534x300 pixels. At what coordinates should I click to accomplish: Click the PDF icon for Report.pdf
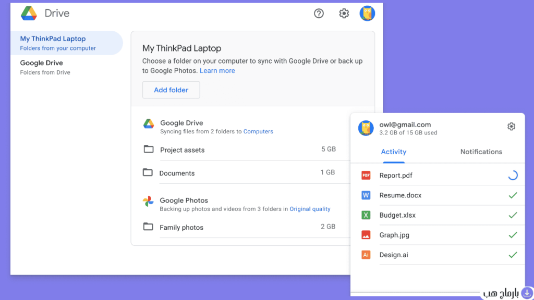tap(366, 175)
